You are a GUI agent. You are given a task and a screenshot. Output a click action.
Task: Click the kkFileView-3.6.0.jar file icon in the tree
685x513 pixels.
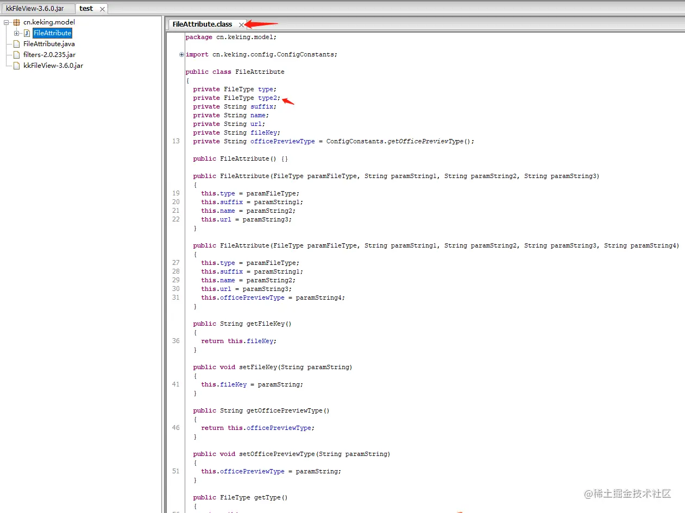tap(17, 66)
